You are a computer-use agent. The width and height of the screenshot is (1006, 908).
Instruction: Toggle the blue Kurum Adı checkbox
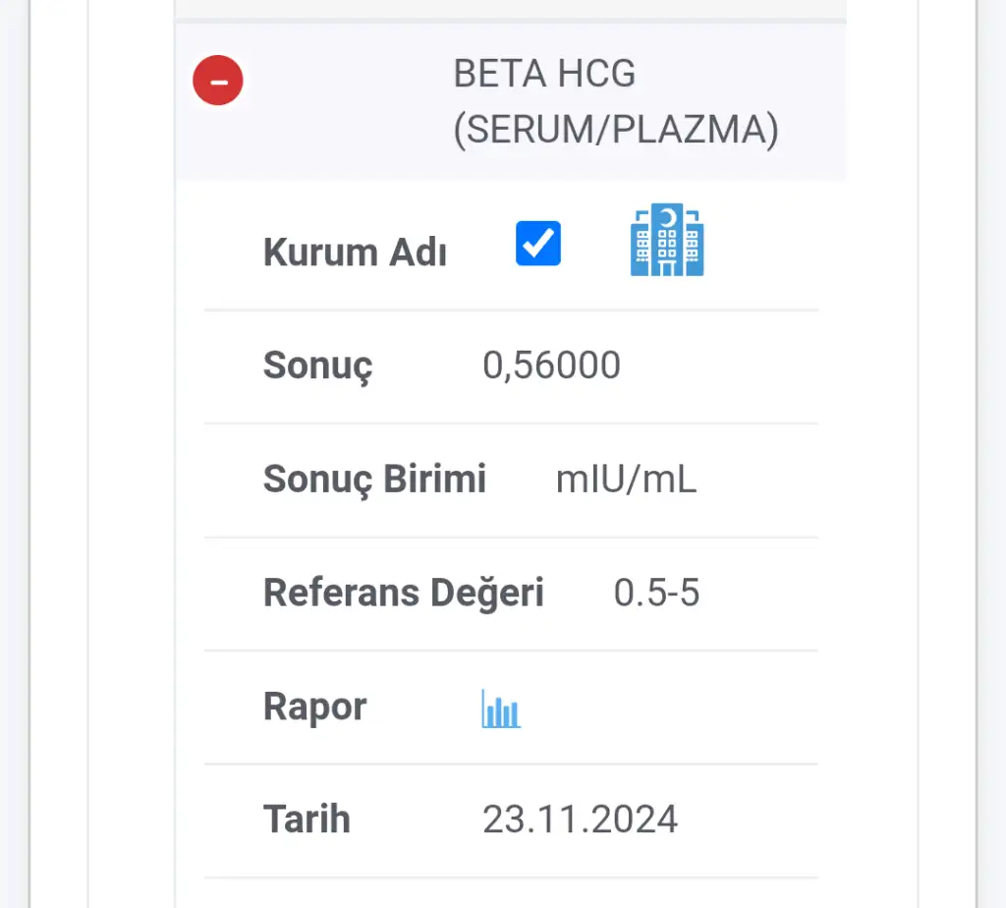click(x=538, y=243)
